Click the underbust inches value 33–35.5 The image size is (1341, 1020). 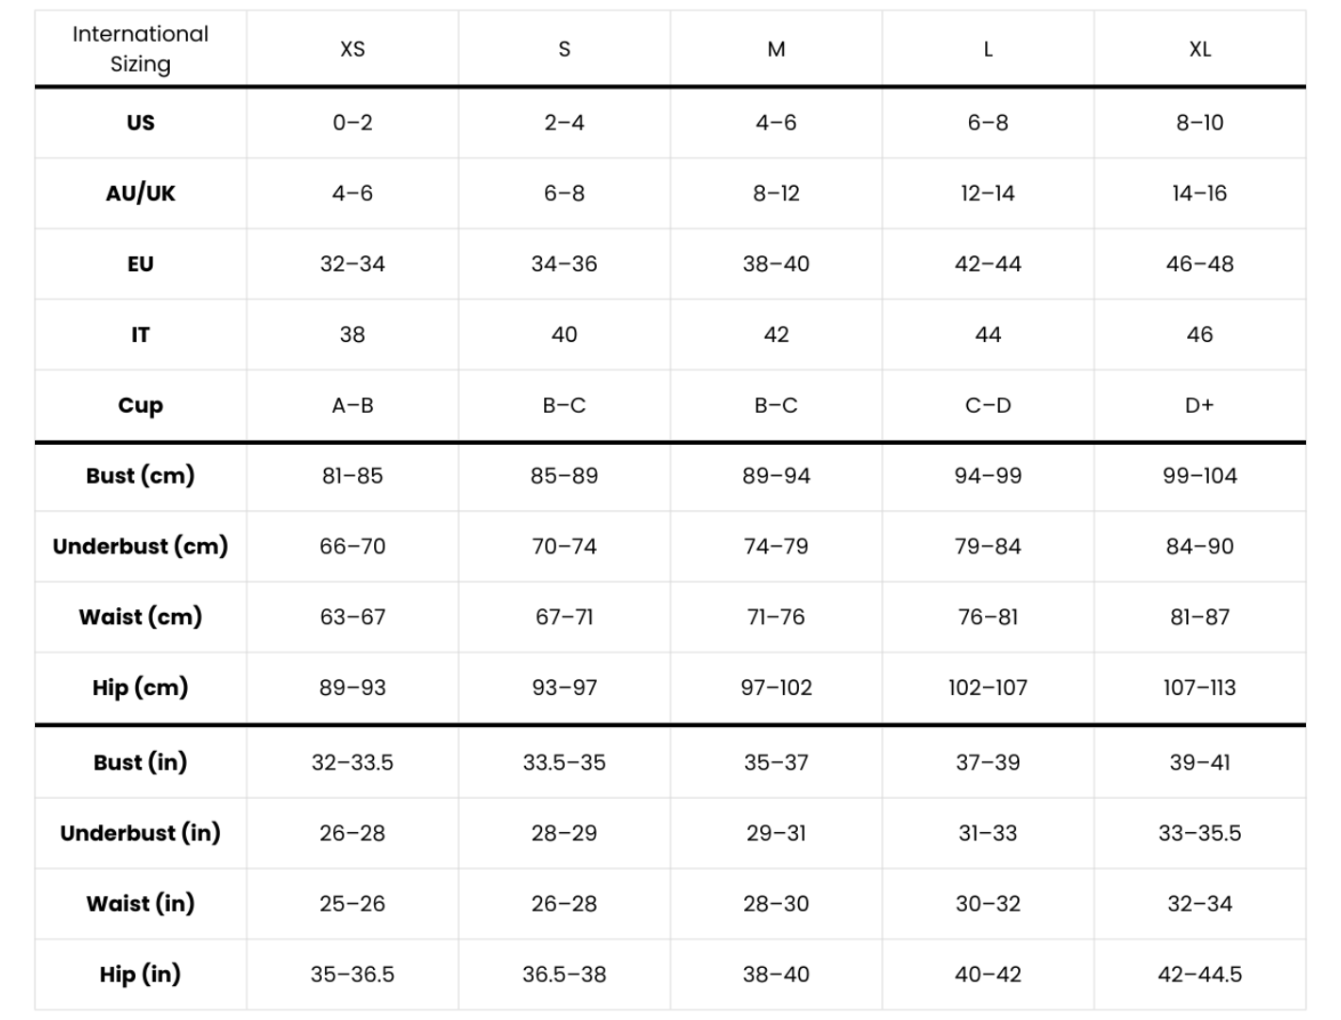point(1199,833)
